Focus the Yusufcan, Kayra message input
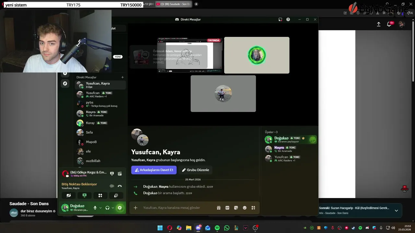The image size is (415, 233). click(178, 208)
